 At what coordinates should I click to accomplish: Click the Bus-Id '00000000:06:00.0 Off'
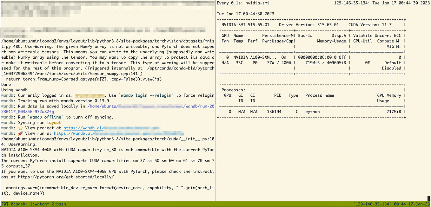(322, 57)
